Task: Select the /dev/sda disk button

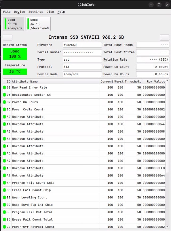Action: (x=14, y=24)
